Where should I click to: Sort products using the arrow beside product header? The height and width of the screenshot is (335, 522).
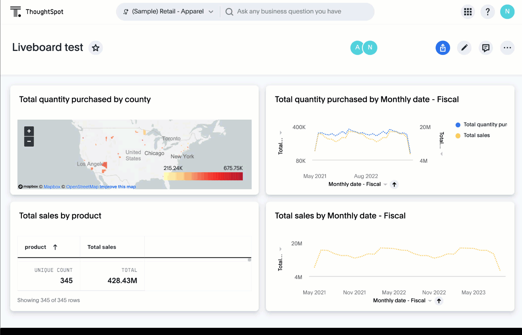[x=55, y=247]
